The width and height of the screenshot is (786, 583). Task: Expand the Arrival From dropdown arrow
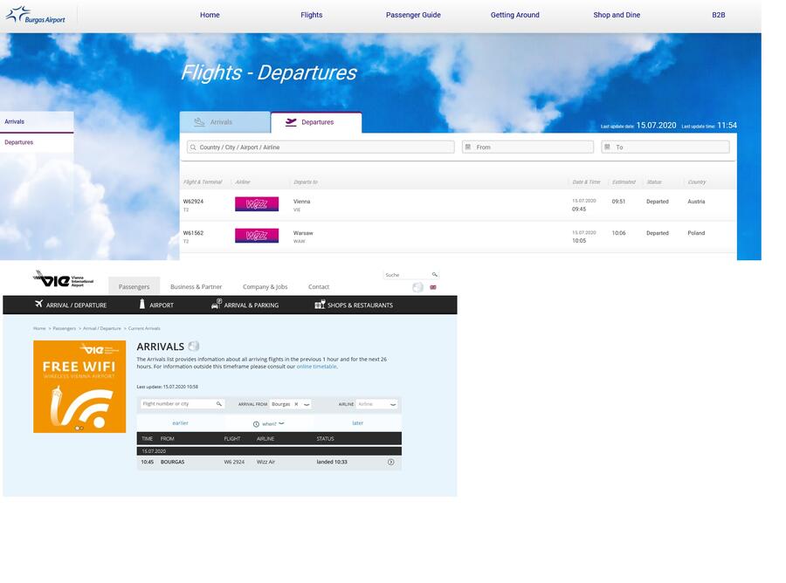[307, 404]
